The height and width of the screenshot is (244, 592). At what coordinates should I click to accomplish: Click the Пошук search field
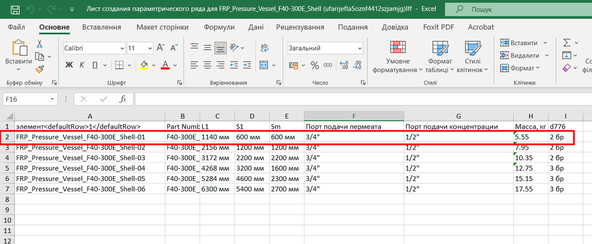(x=518, y=9)
